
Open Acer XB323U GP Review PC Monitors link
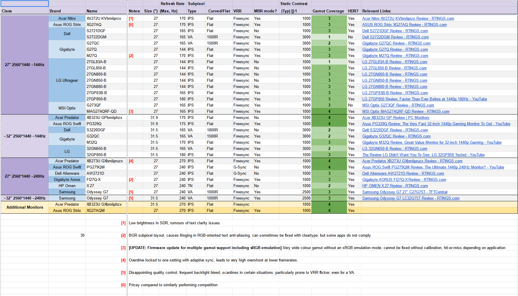(x=396, y=117)
